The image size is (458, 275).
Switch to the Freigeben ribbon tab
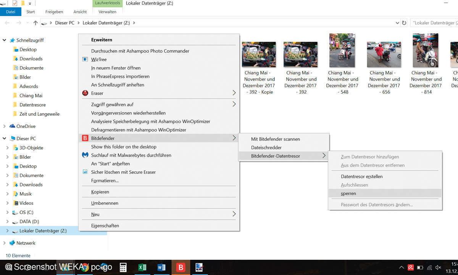pos(54,12)
